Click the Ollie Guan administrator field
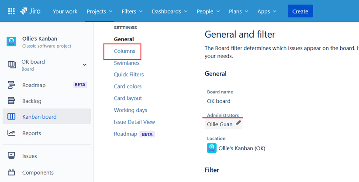359x182 pixels. (x=224, y=124)
